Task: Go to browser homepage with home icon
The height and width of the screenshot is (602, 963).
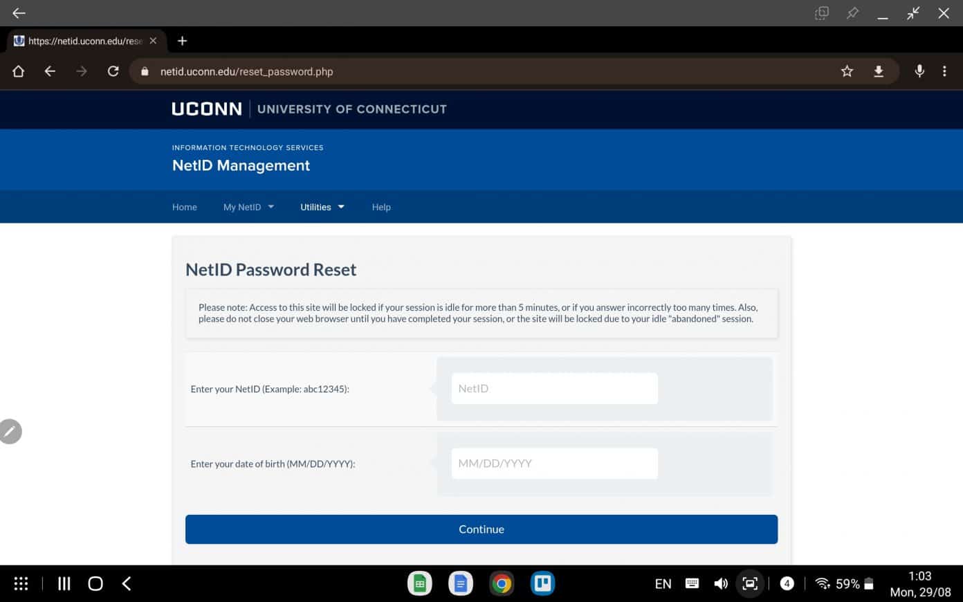Action: (18, 71)
